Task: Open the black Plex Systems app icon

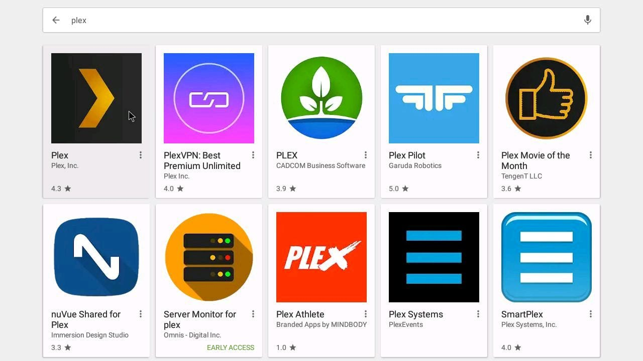Action: (x=434, y=257)
